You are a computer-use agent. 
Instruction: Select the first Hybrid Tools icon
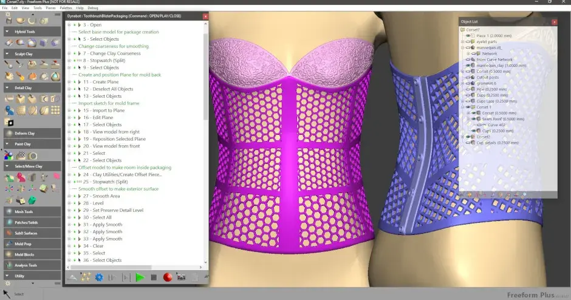pos(10,42)
